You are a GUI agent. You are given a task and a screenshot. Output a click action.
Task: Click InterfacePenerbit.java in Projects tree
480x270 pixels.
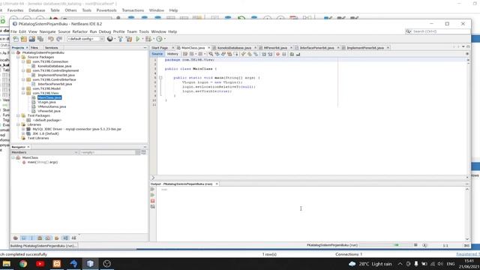tap(55, 84)
